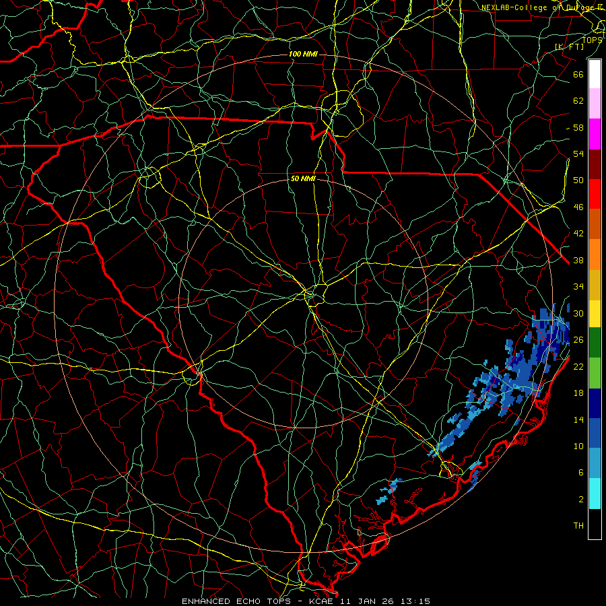Image resolution: width=606 pixels, height=606 pixels.
Task: Click the yellow 30 kft legend swatch
Action: pos(595,314)
